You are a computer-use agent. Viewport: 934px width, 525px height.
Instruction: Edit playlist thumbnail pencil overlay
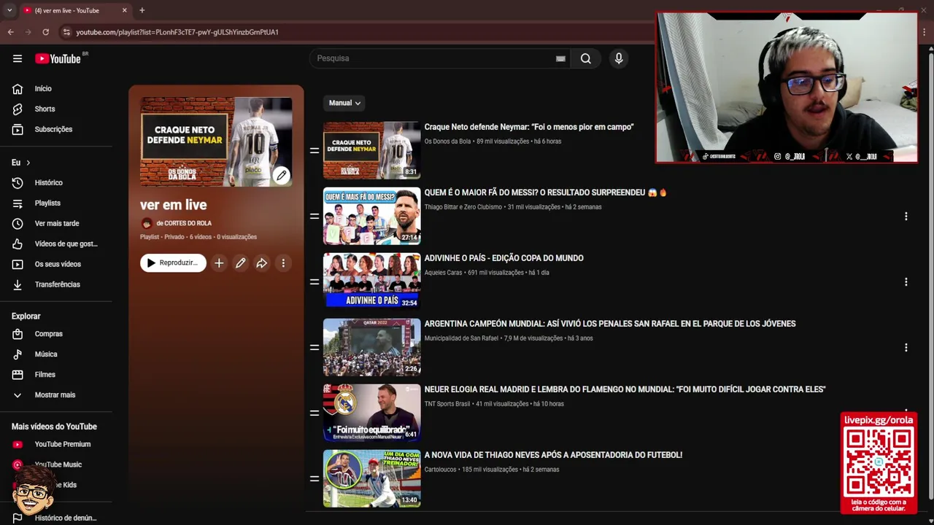coord(281,175)
